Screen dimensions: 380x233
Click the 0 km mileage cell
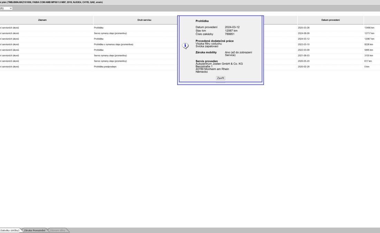point(367,67)
